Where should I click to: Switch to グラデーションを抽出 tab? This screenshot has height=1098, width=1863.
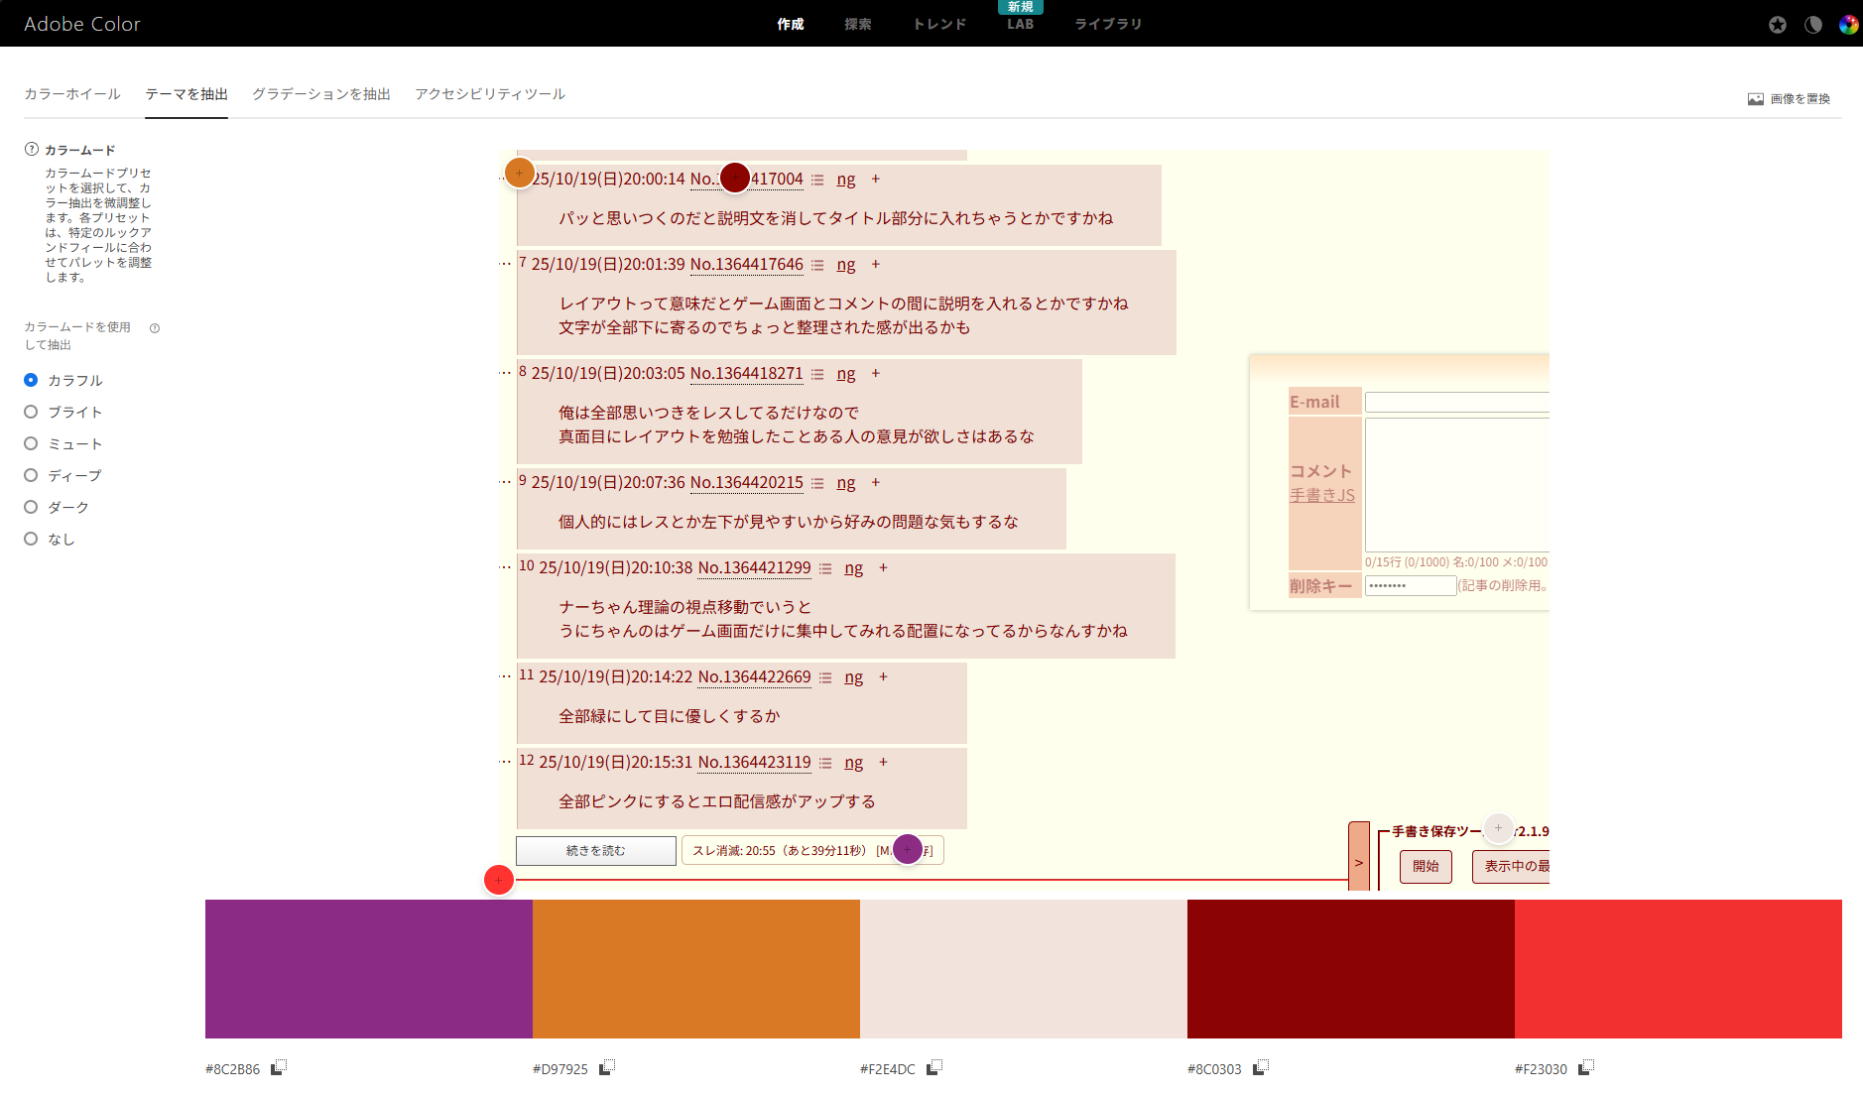click(320, 94)
